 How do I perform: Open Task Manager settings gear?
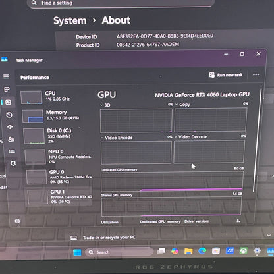[17, 221]
